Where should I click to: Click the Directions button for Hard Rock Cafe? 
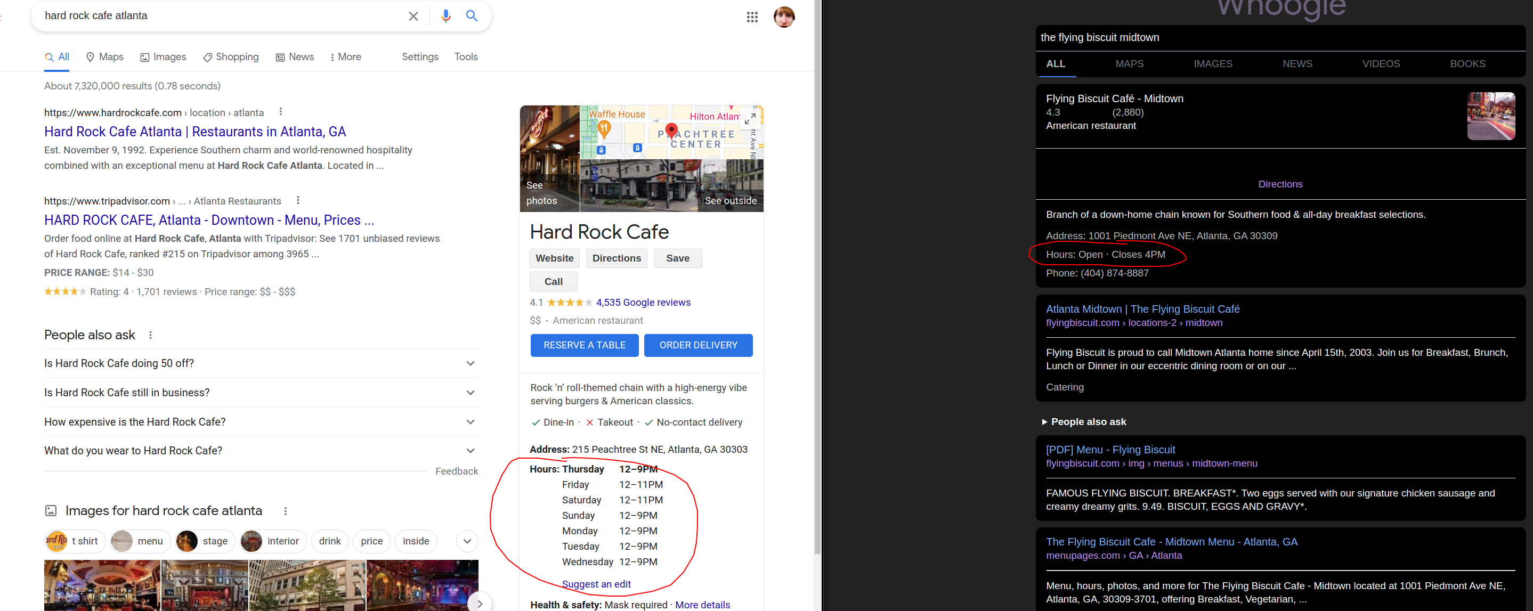click(616, 258)
